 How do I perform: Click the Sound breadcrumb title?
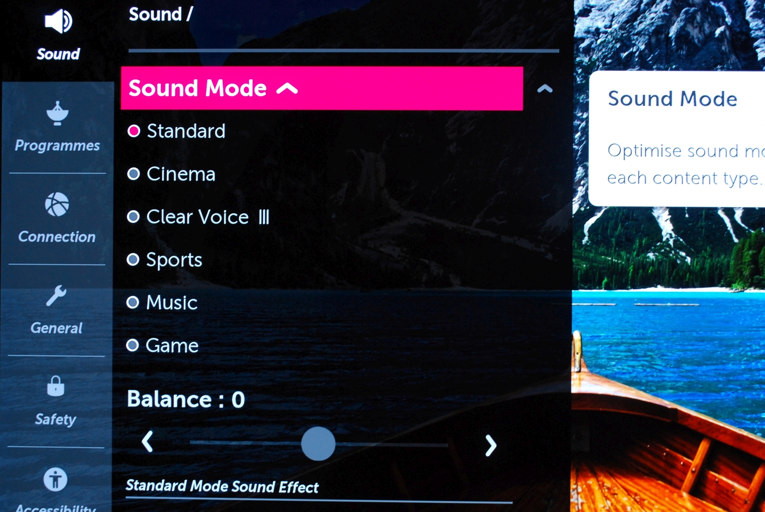coord(155,14)
